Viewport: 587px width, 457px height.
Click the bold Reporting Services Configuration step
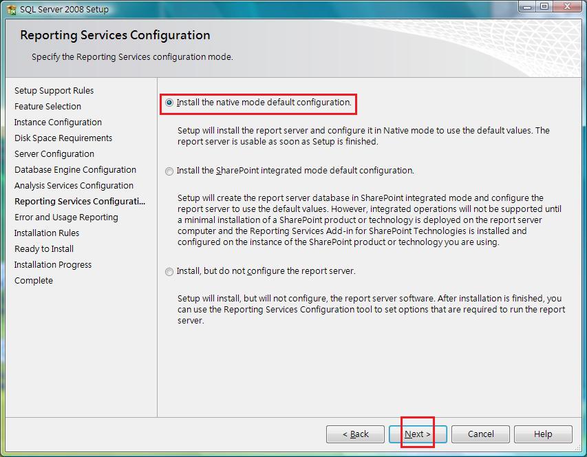pos(80,202)
